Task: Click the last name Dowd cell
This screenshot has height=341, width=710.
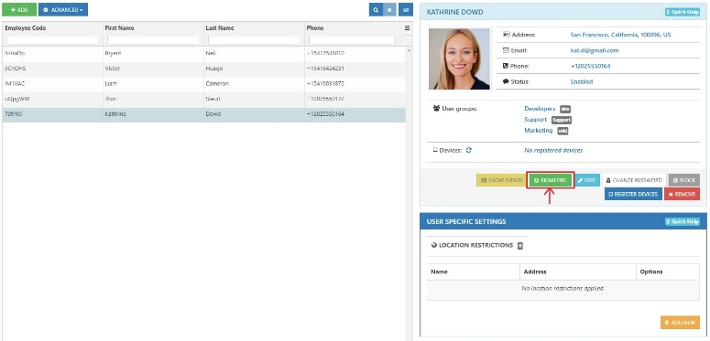Action: click(x=213, y=114)
